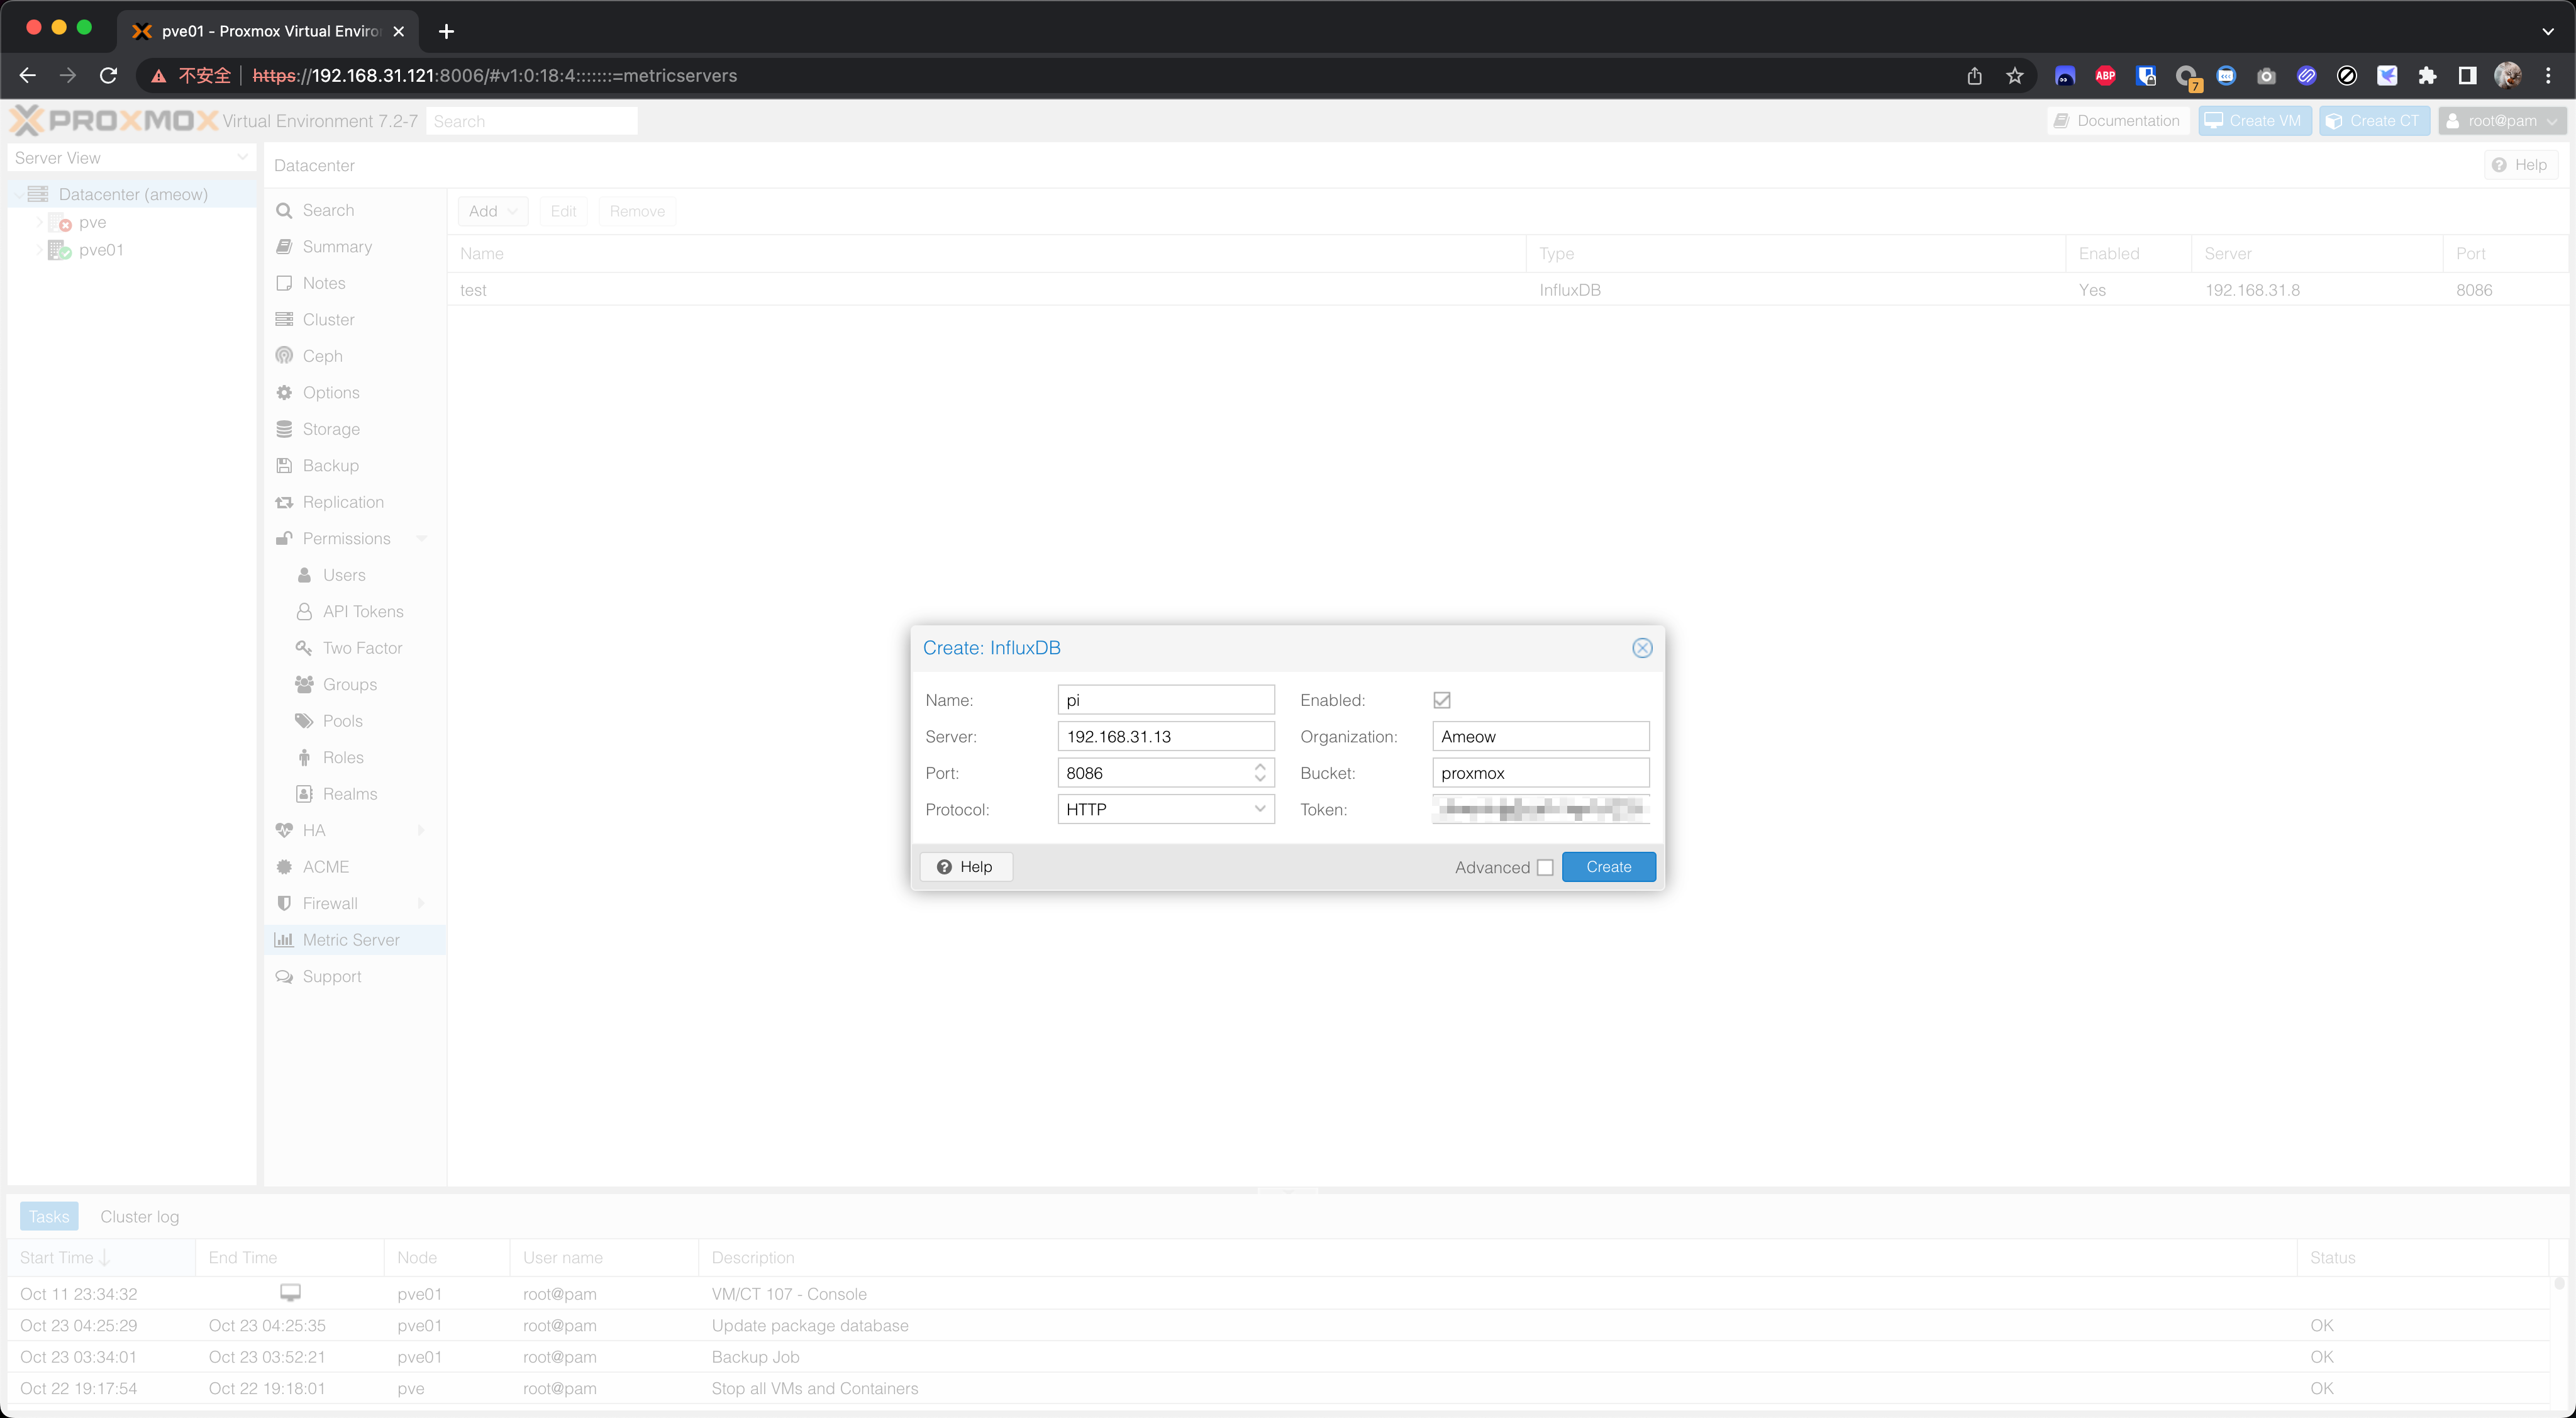Viewport: 2576px width, 1418px height.
Task: Reload the page with refresh icon
Action: (109, 76)
